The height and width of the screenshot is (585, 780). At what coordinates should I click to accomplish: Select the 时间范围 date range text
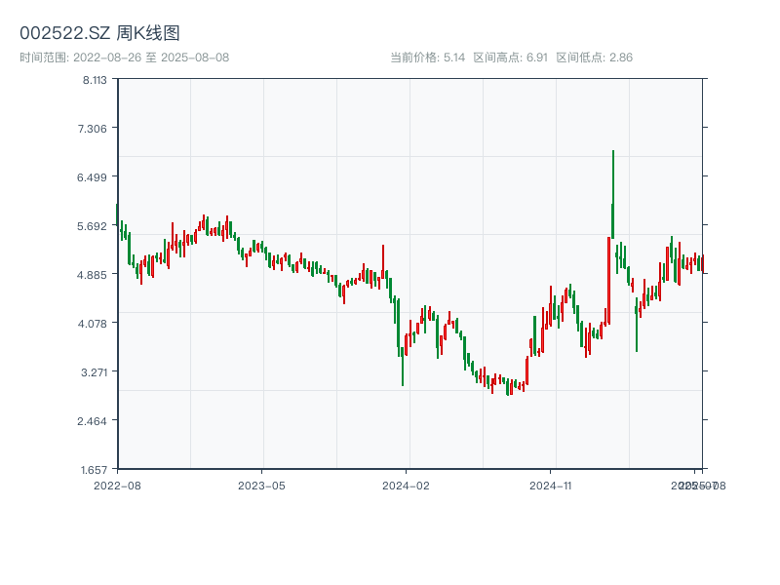point(124,58)
